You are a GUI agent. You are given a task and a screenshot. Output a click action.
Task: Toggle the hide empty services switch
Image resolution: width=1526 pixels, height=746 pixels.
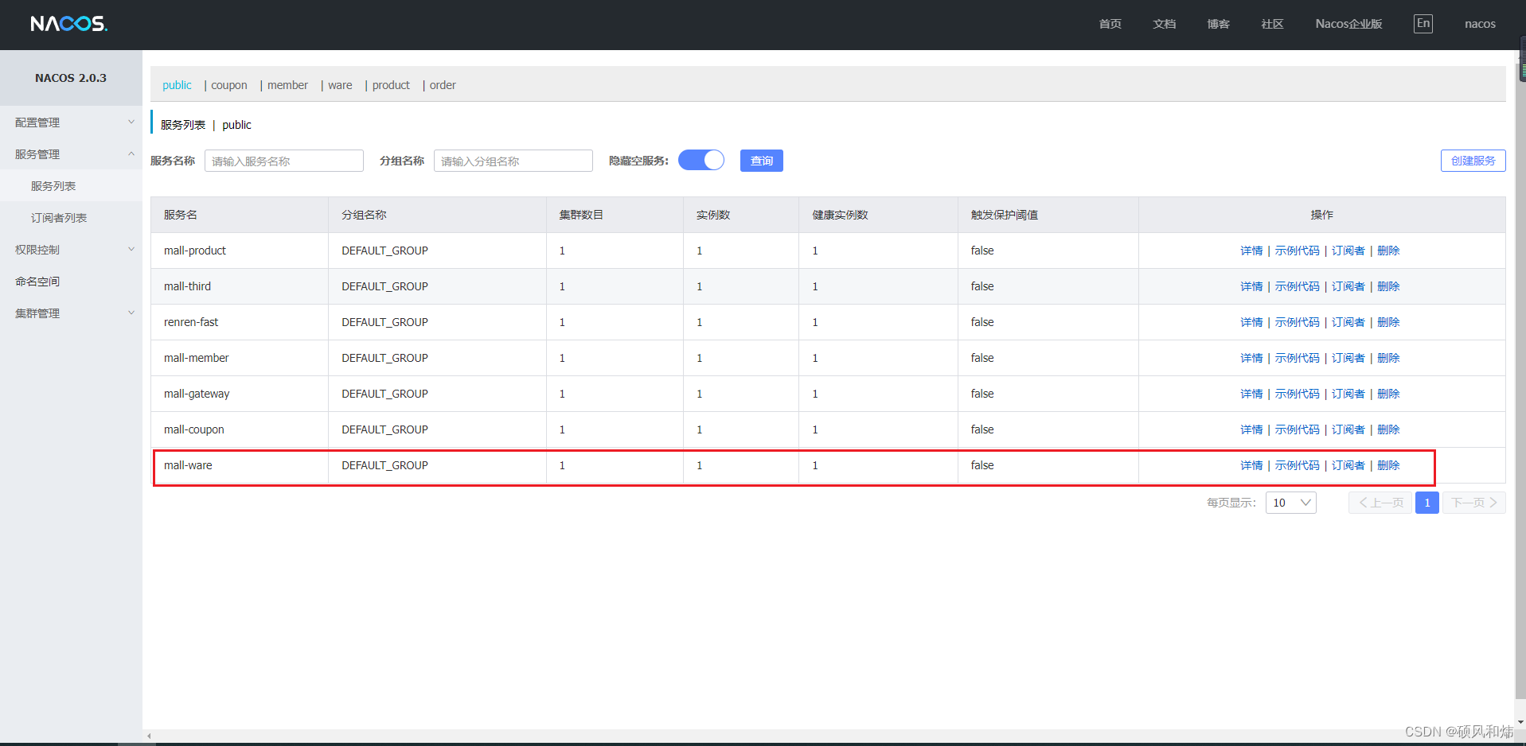[x=701, y=161]
